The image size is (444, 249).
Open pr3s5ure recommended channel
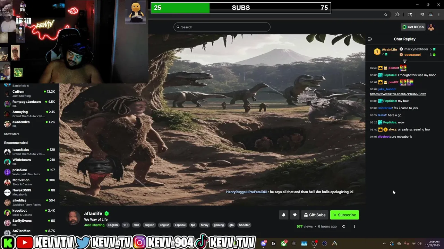pyautogui.click(x=29, y=172)
